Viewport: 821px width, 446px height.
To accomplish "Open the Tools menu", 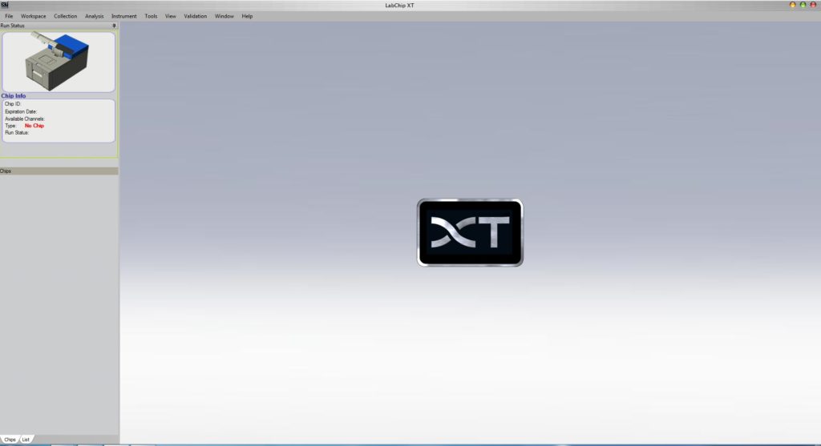I will pyautogui.click(x=151, y=16).
